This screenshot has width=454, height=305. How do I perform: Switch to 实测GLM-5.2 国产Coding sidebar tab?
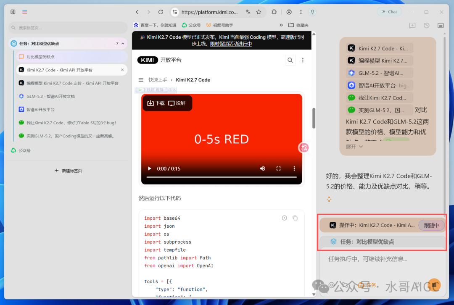coord(72,136)
